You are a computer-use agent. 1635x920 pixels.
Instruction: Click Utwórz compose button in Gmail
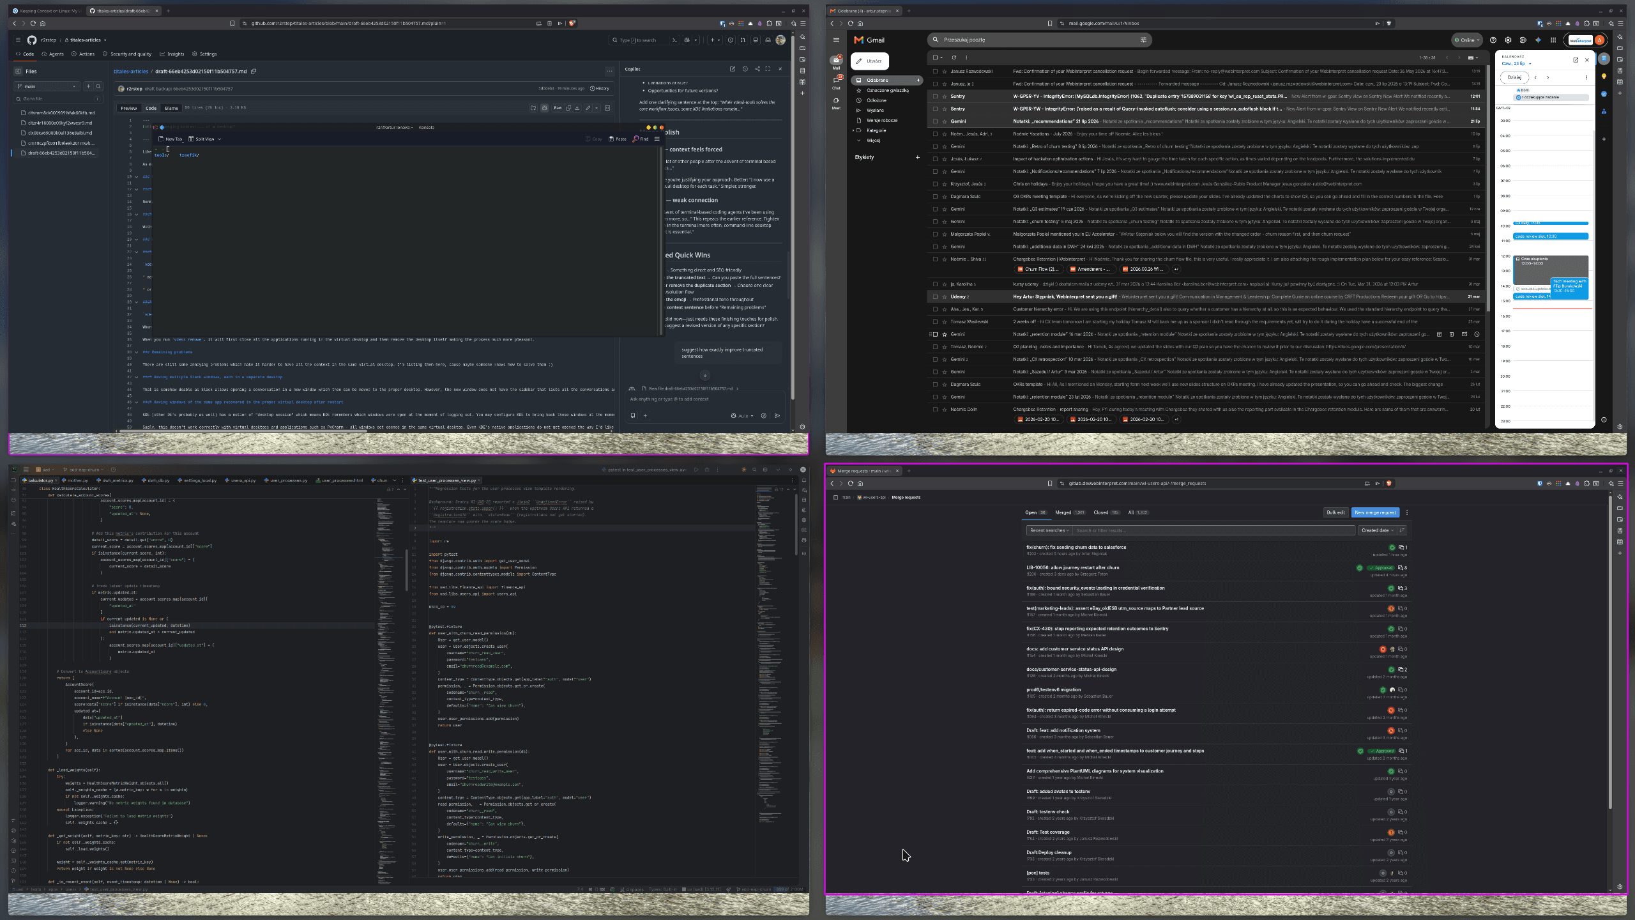[x=870, y=61]
